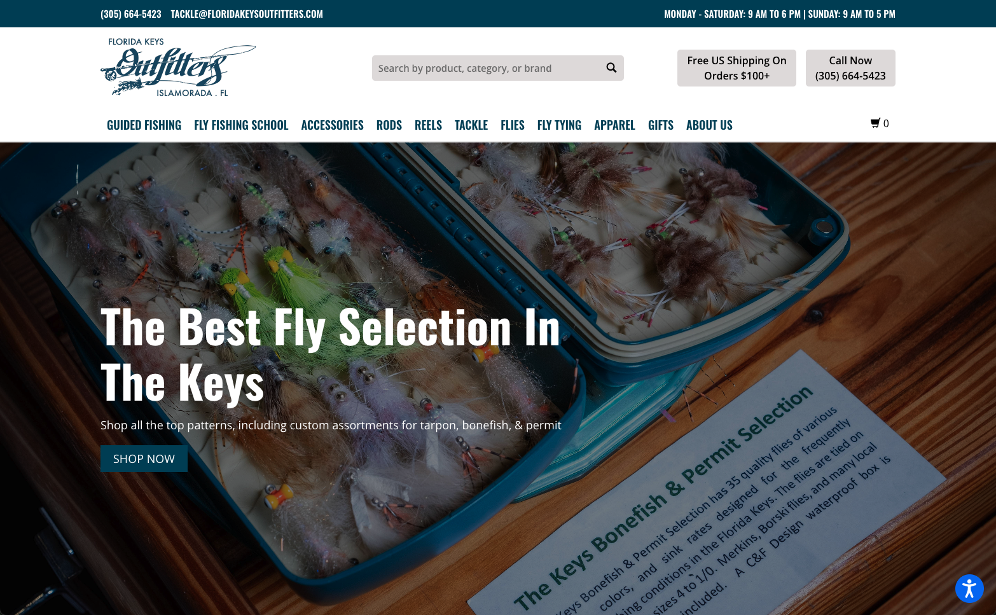Open the Guided Fishing menu
This screenshot has width=996, height=615.
pyautogui.click(x=144, y=125)
